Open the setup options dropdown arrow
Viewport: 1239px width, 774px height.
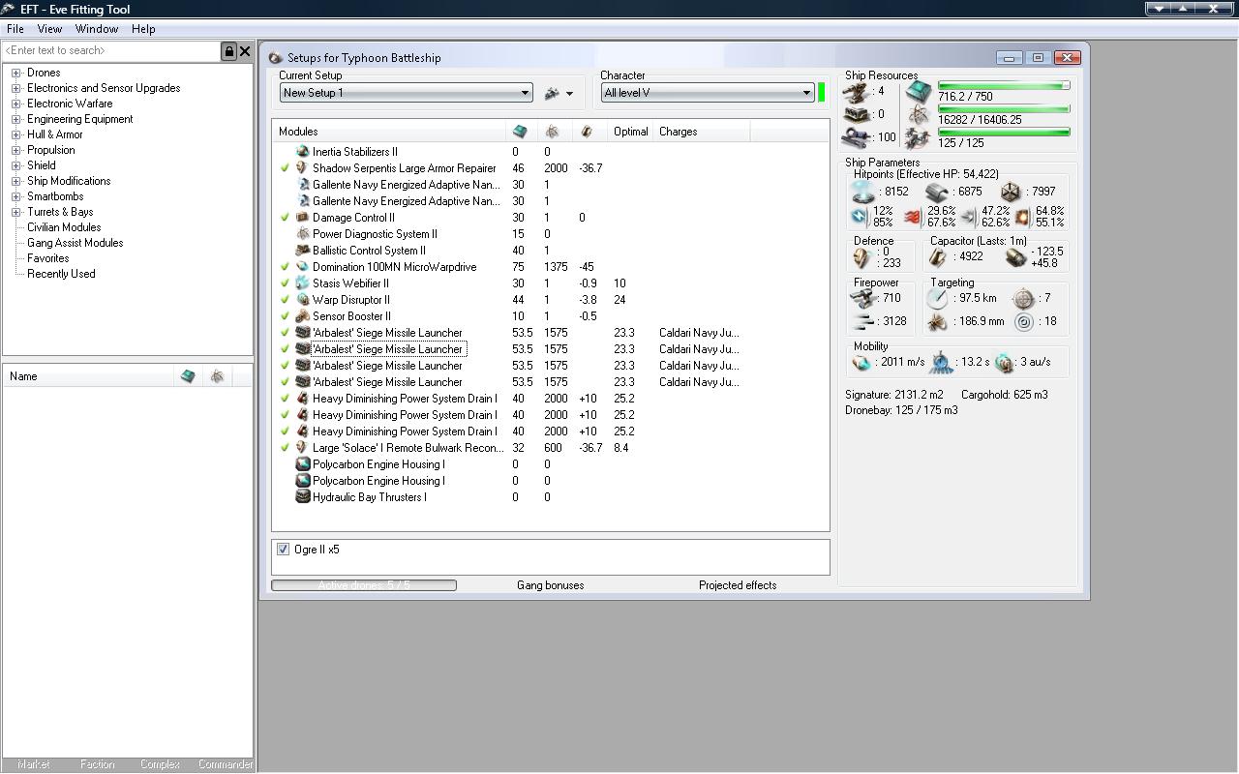click(569, 94)
